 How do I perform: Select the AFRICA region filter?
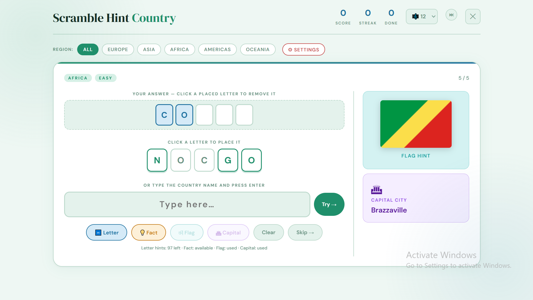coord(180,49)
